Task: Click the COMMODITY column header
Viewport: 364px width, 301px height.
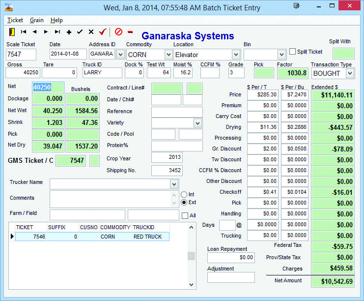Action: (x=115, y=227)
